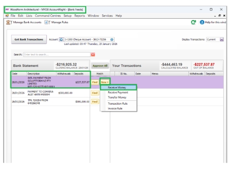
Task: Sort by the Bank Statement Date column header
Action: (x=19, y=74)
